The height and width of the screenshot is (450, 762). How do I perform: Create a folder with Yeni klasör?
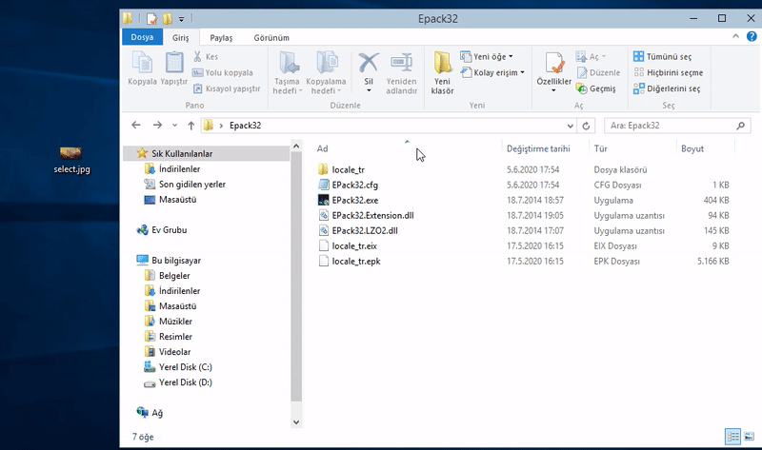tap(442, 73)
